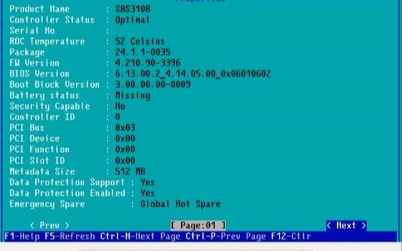The width and height of the screenshot is (402, 251).
Task: Click the PCI Slot ID label
Action: pos(37,161)
